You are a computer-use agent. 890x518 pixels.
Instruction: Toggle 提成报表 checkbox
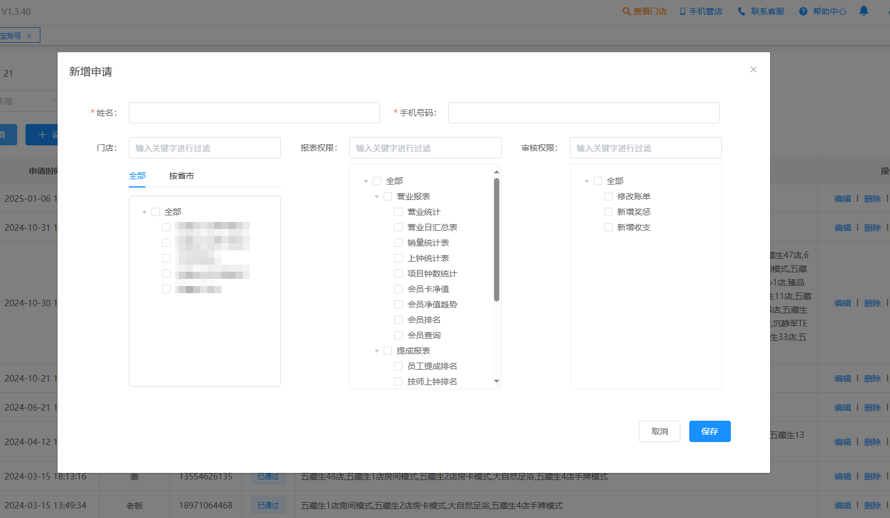coord(388,351)
